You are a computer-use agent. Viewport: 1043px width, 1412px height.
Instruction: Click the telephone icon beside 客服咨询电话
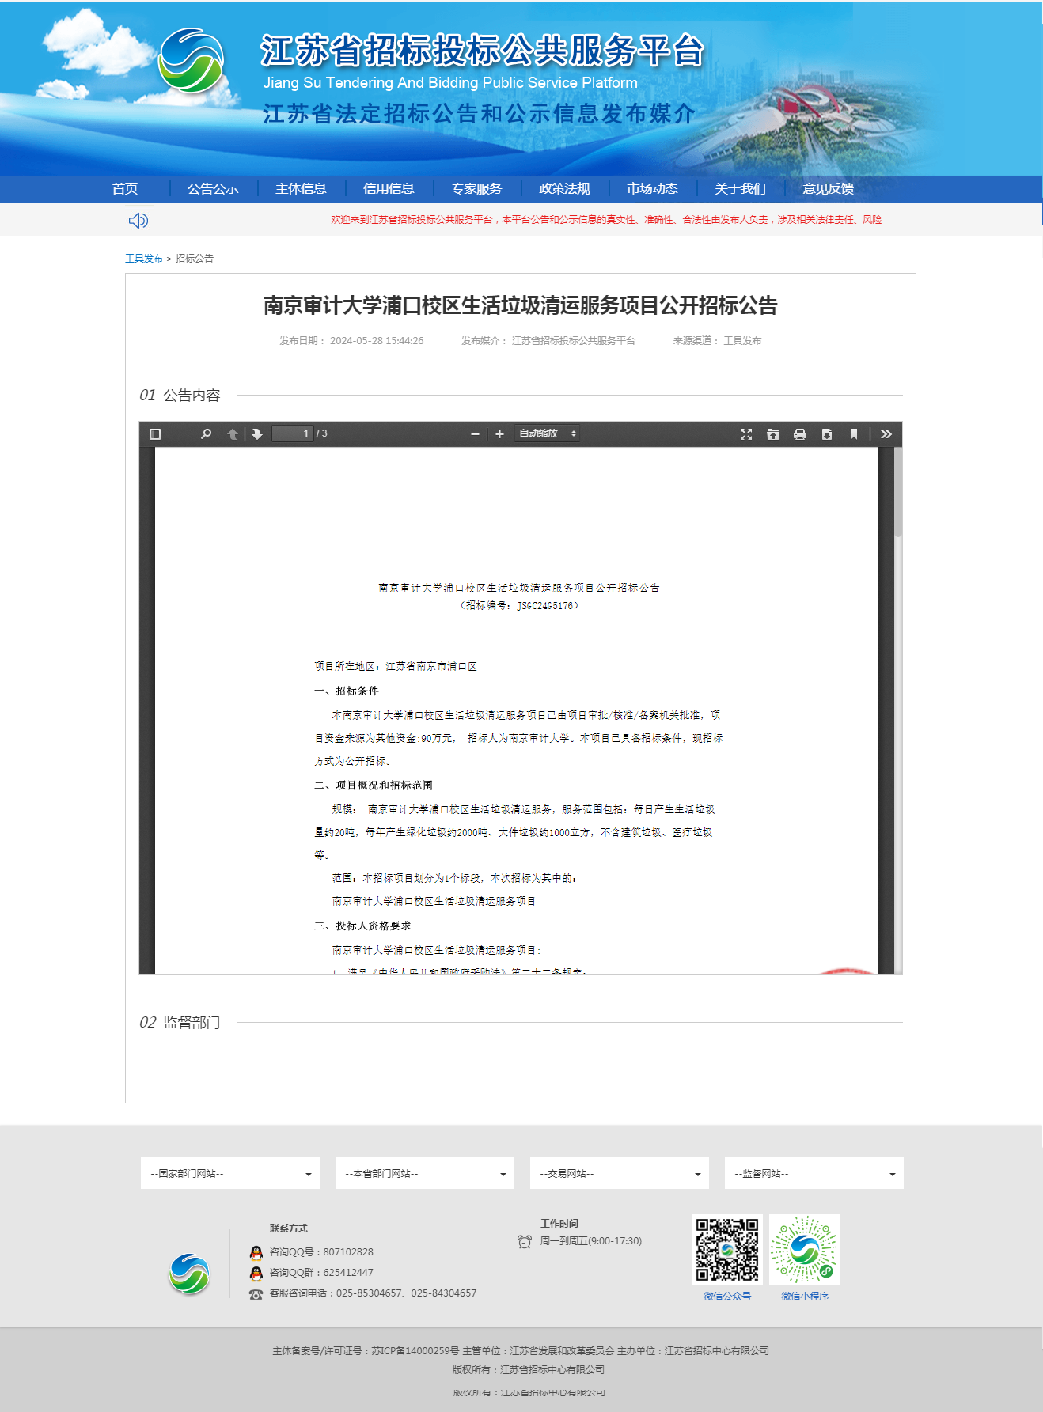(x=256, y=1294)
